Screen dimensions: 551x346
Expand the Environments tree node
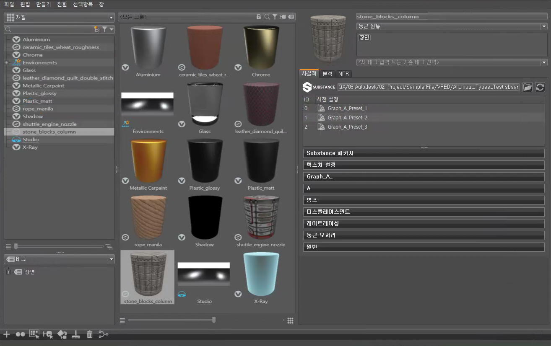pos(6,63)
